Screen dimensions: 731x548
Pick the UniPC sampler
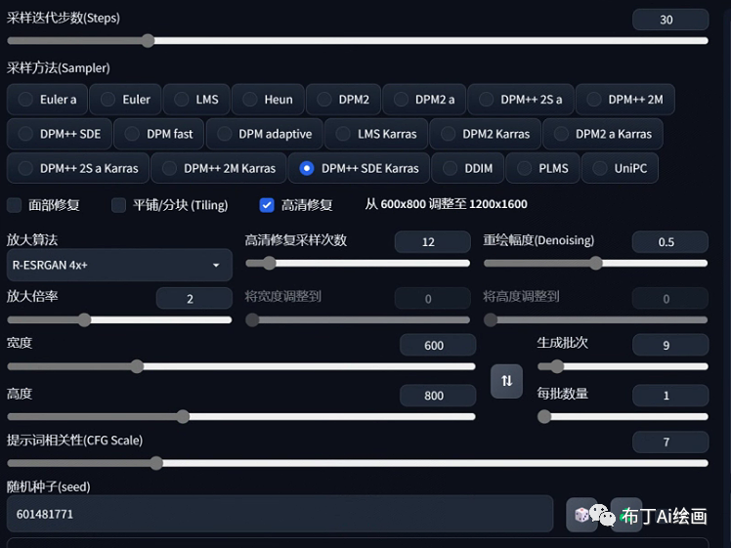[621, 168]
